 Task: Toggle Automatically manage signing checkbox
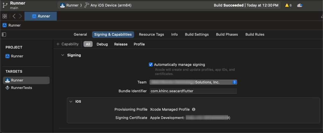click(151, 65)
